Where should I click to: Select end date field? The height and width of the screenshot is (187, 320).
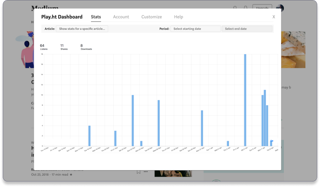coord(247,29)
